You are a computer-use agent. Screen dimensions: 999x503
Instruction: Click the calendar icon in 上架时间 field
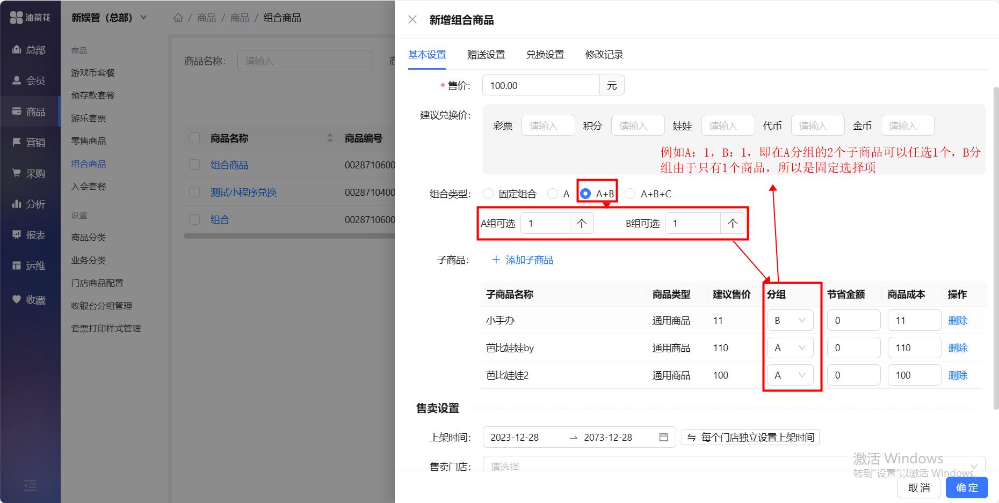664,437
